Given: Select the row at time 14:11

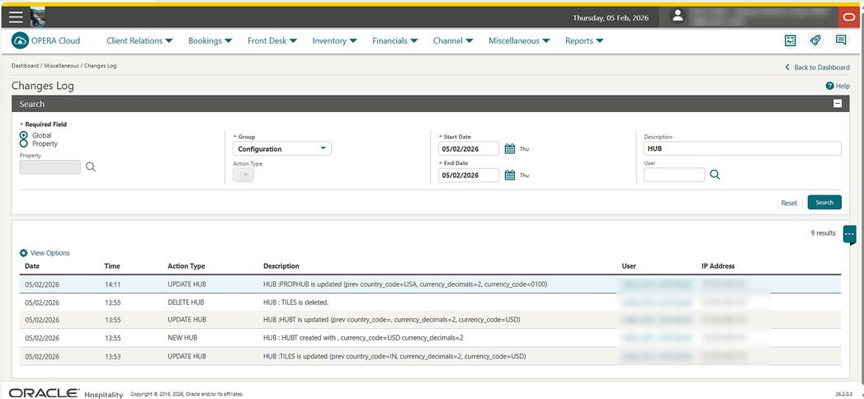Looking at the screenshot, I should [x=430, y=284].
